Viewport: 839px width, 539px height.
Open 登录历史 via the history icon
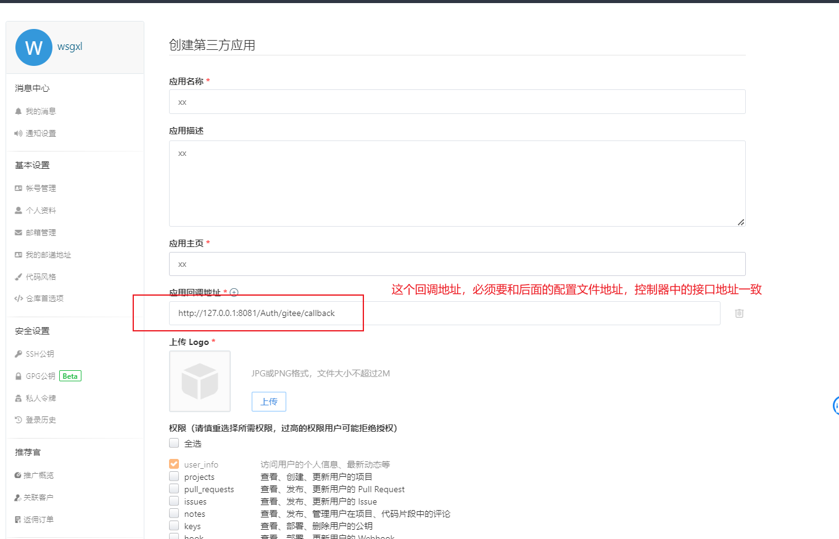point(19,419)
